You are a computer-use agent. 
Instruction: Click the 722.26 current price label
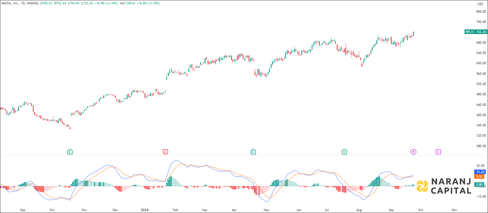point(481,32)
